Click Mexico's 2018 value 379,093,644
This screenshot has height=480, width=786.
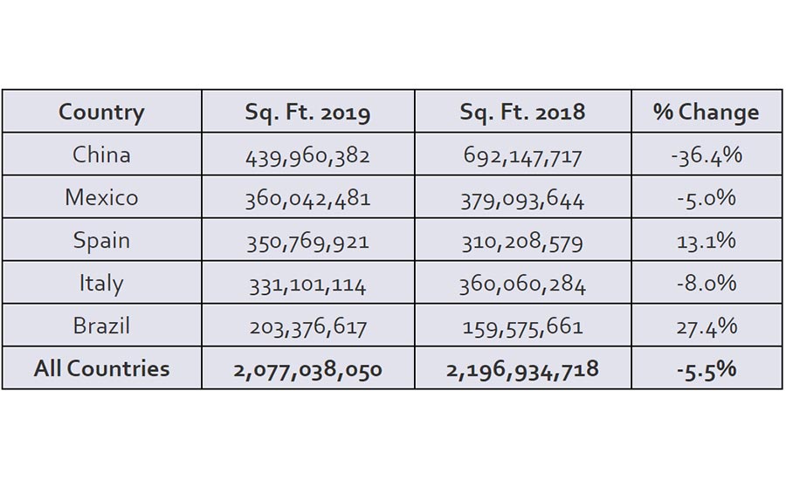(x=523, y=199)
